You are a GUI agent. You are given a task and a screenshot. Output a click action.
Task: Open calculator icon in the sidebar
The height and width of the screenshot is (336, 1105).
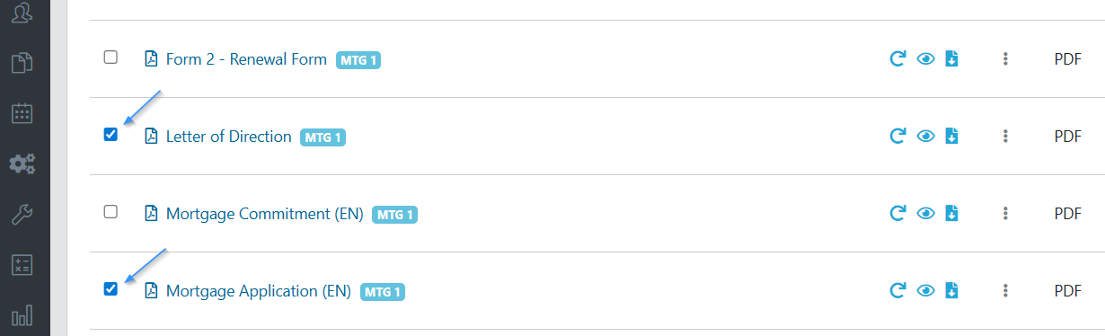(x=22, y=265)
